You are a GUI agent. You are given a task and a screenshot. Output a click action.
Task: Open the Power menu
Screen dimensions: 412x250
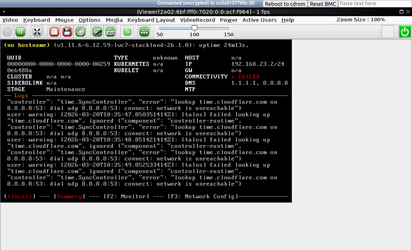pos(228,20)
